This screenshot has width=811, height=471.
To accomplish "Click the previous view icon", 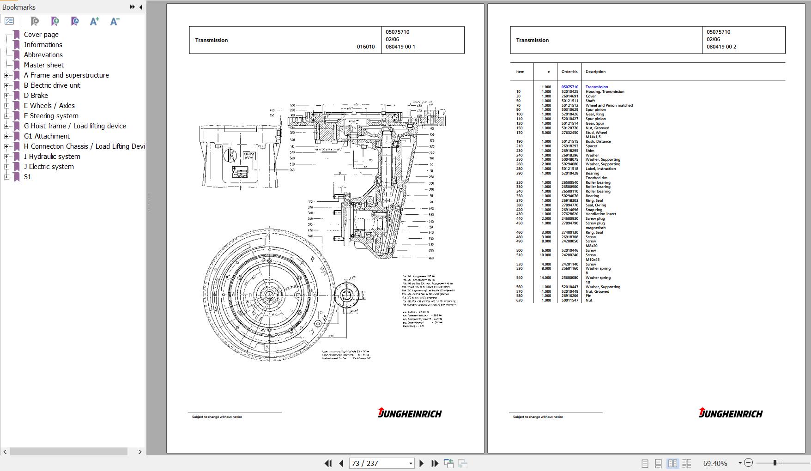I will point(449,463).
